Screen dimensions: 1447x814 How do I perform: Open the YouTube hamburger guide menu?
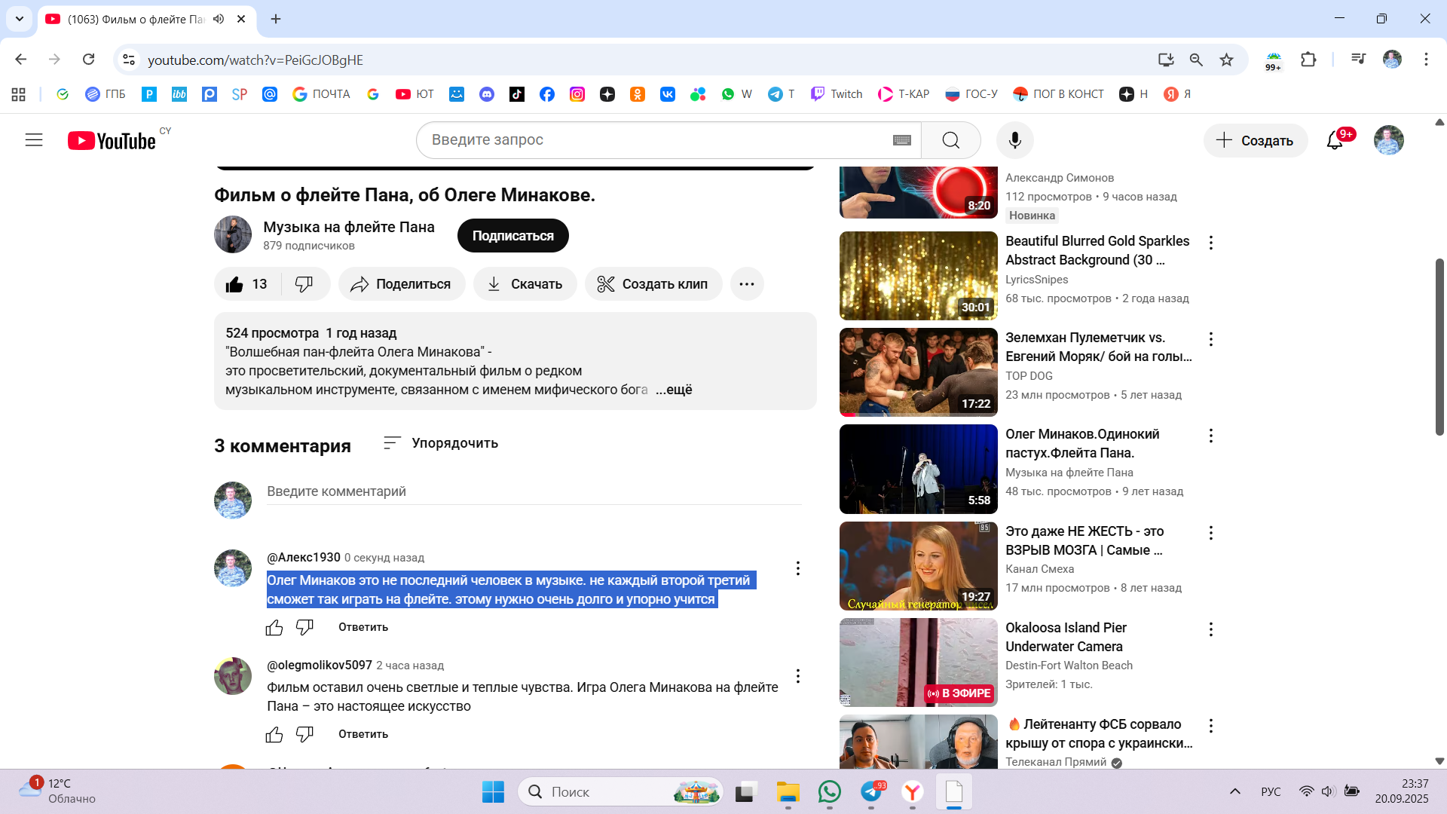[x=34, y=140]
